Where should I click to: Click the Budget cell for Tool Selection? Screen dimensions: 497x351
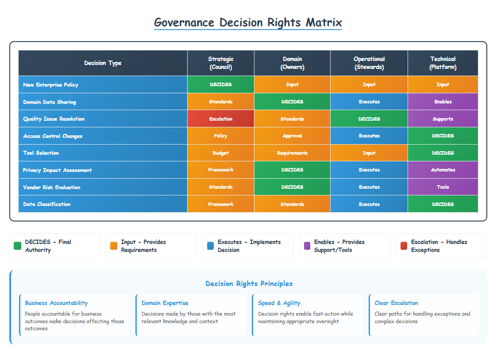pyautogui.click(x=221, y=153)
